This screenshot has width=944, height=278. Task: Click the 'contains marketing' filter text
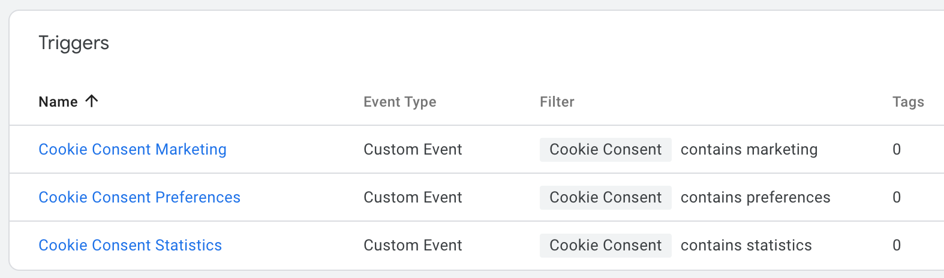749,149
